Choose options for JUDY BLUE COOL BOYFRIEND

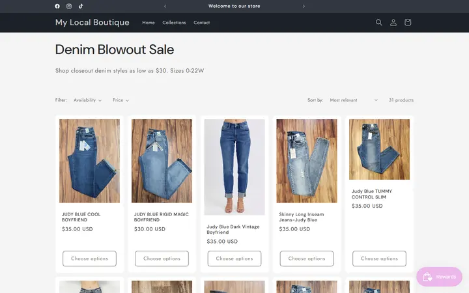coord(89,258)
